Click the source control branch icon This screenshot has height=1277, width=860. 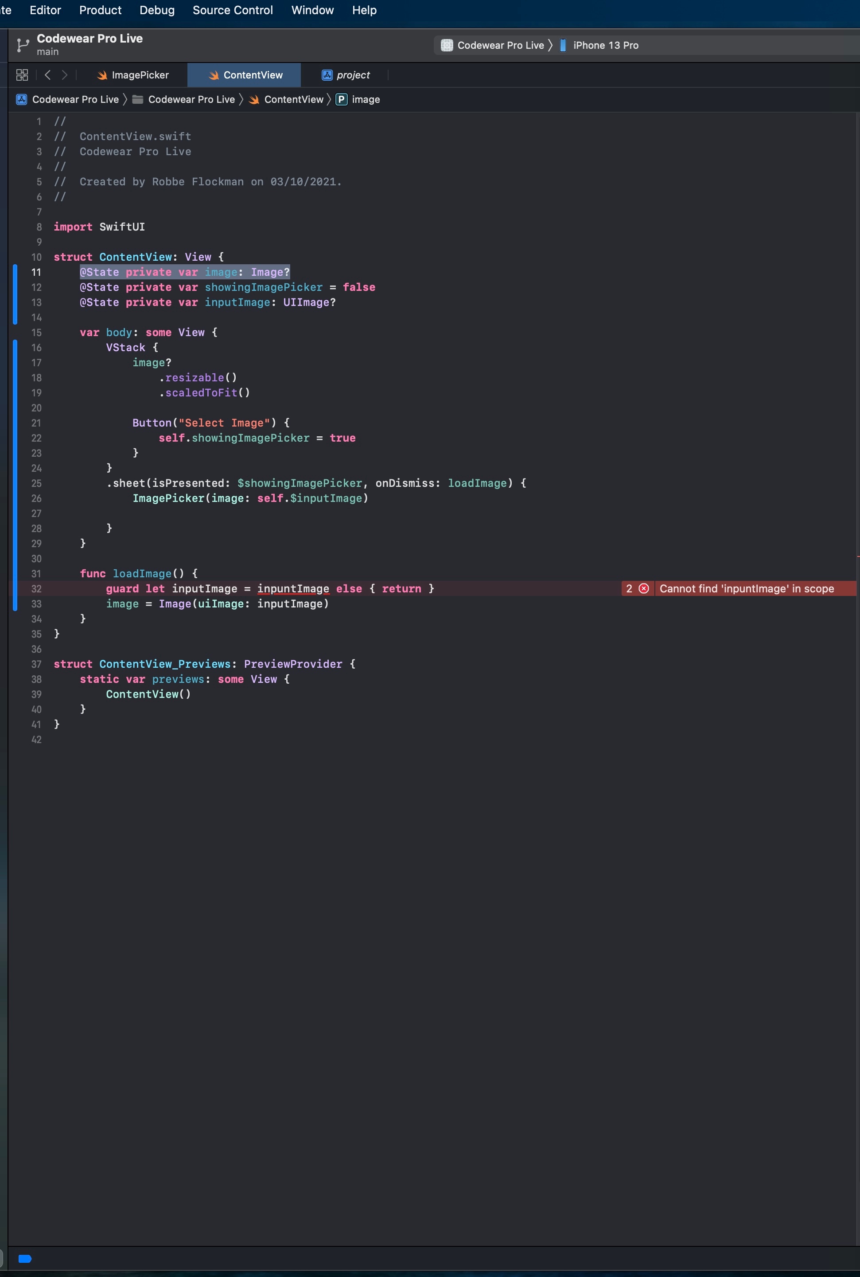point(23,45)
